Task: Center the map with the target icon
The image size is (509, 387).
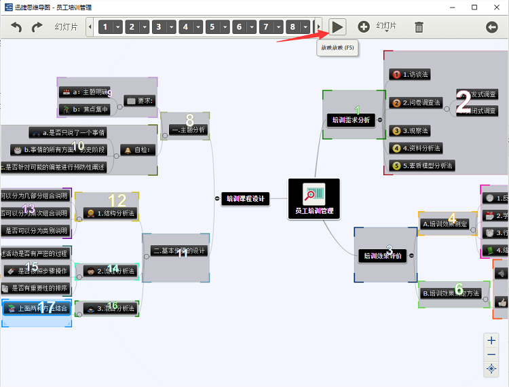Action: pyautogui.click(x=491, y=369)
